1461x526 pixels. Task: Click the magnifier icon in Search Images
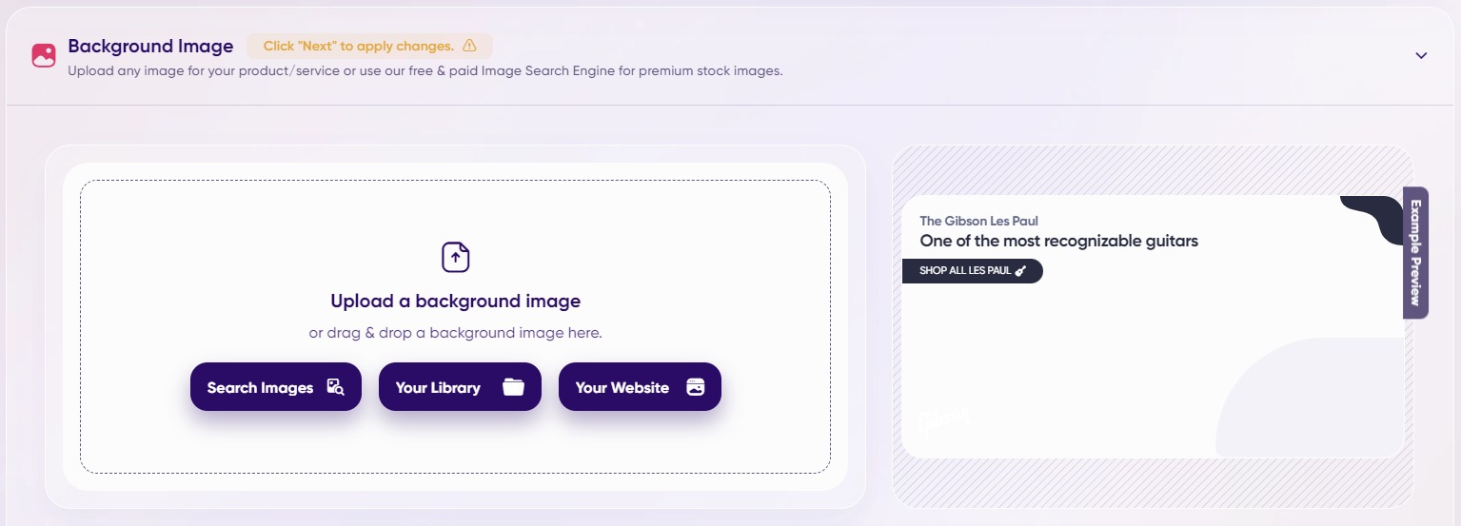[x=335, y=387]
